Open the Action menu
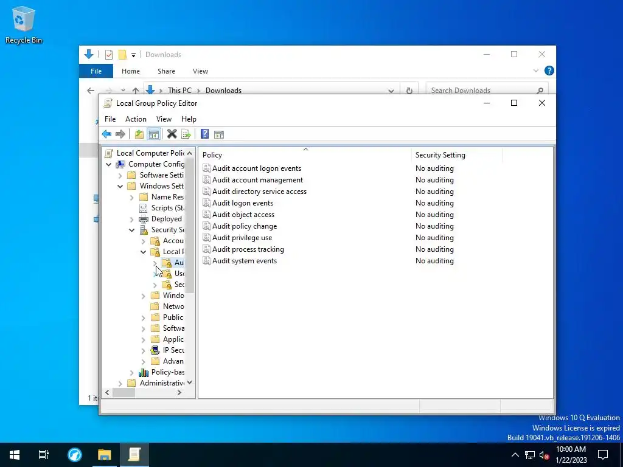Image resolution: width=623 pixels, height=467 pixels. 136,119
